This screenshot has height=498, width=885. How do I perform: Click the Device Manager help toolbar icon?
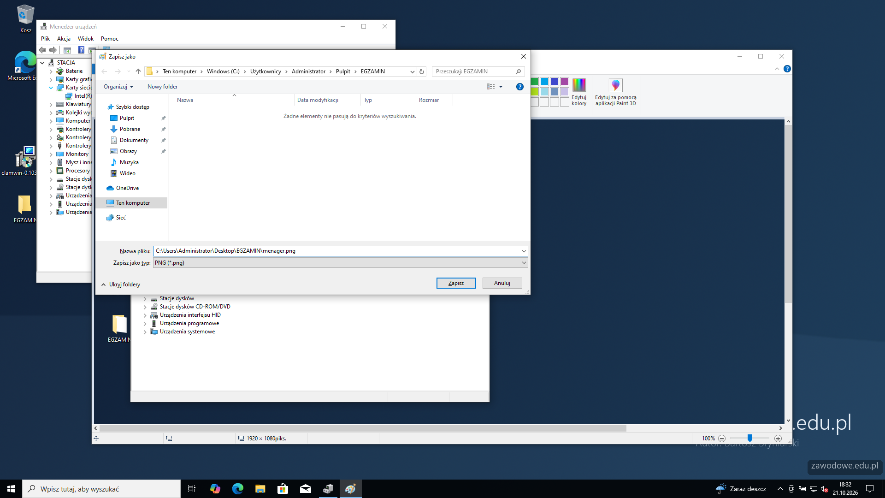pos(81,50)
